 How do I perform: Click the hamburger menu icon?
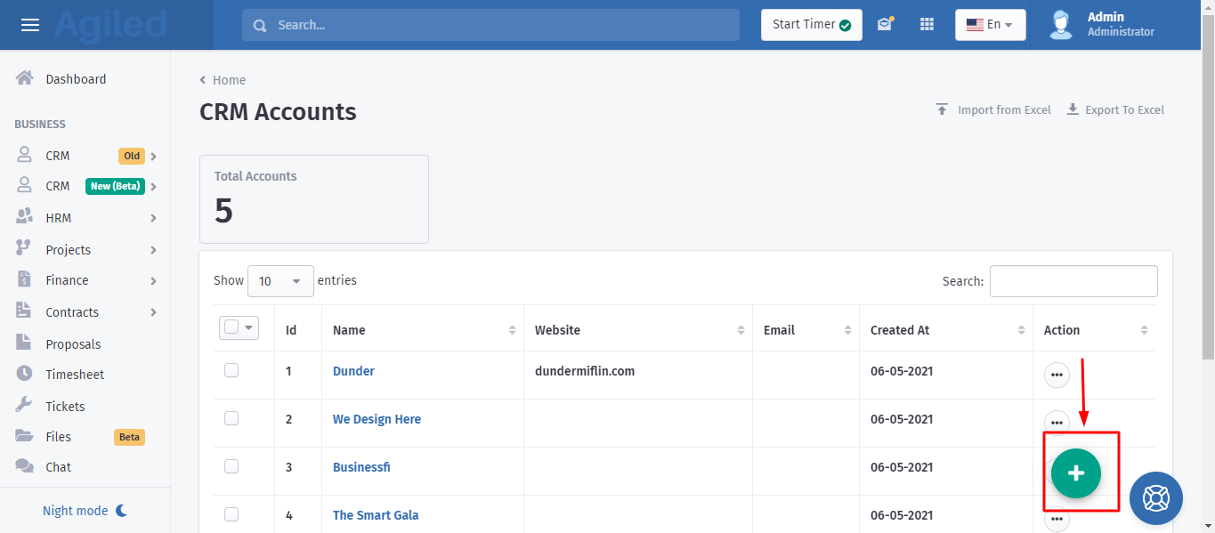[30, 25]
